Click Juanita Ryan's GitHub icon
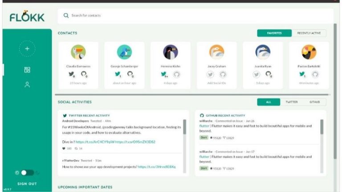The width and height of the screenshot is (342, 192). (x=269, y=75)
